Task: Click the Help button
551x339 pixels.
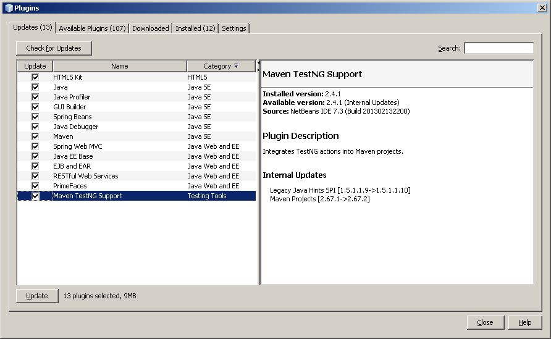Action: pyautogui.click(x=524, y=322)
